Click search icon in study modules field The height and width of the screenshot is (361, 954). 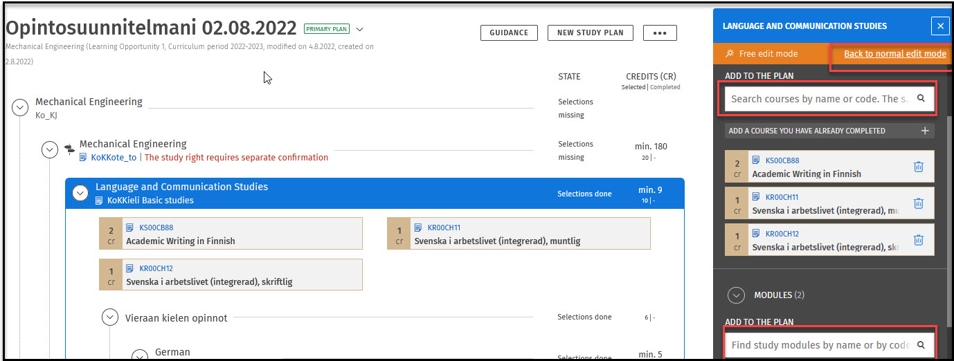[x=921, y=344]
